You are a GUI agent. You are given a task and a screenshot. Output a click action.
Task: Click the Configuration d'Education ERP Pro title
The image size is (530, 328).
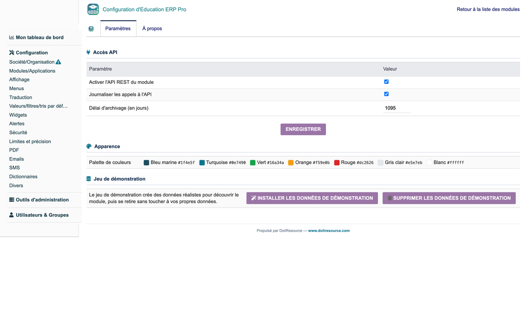click(x=144, y=9)
